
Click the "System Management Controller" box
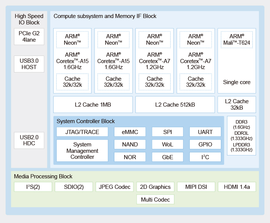[82, 151]
